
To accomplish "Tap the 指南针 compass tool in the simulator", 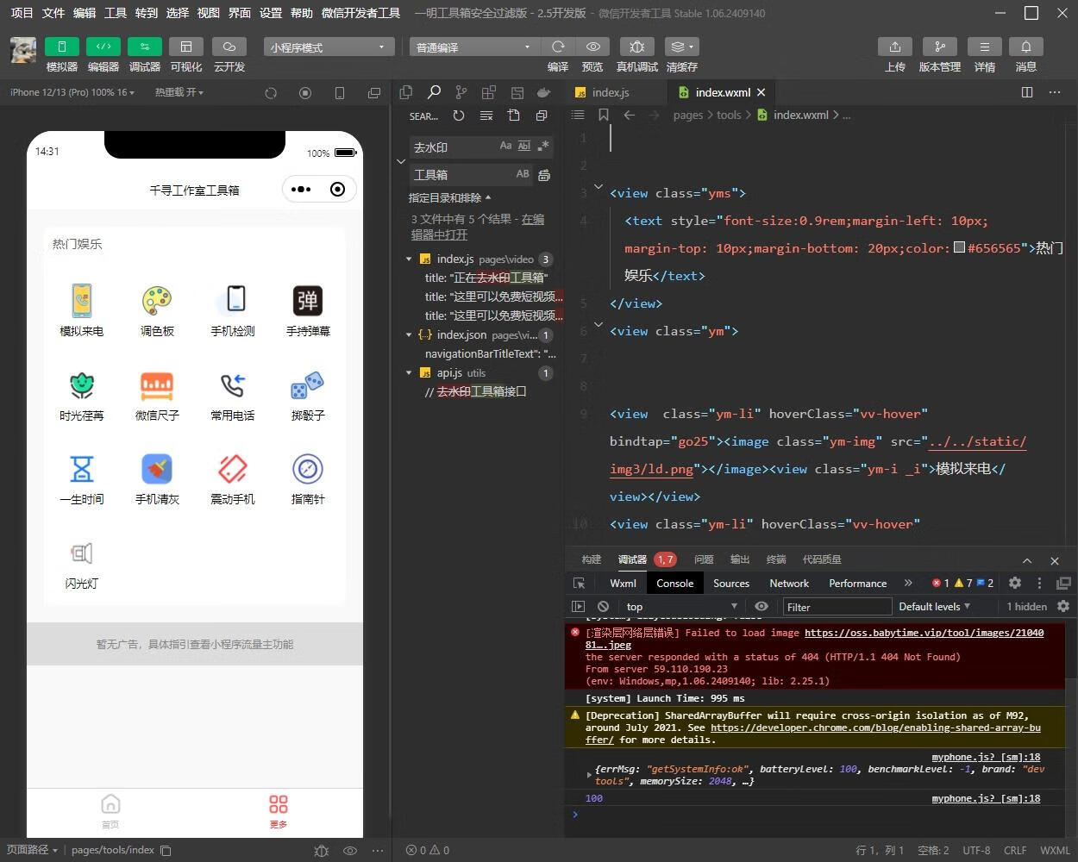I will point(308,479).
